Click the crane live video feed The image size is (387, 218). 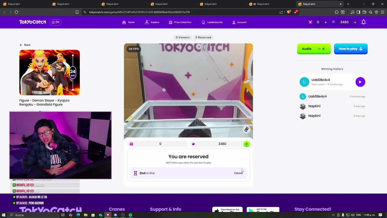point(188,91)
